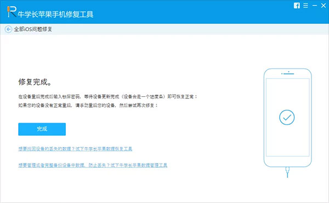The image size is (329, 203).
Task: Select the first instruction line about 锁屏密码
Action: pyautogui.click(x=107, y=96)
